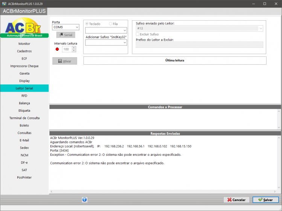Click scroll down arrow in Respostas Enviadas
This screenshot has height=211, width=282.
[x=279, y=187]
